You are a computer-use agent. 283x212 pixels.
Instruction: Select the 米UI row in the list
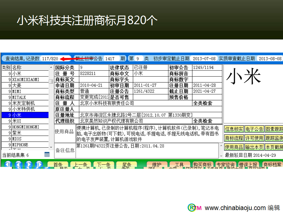25,121
